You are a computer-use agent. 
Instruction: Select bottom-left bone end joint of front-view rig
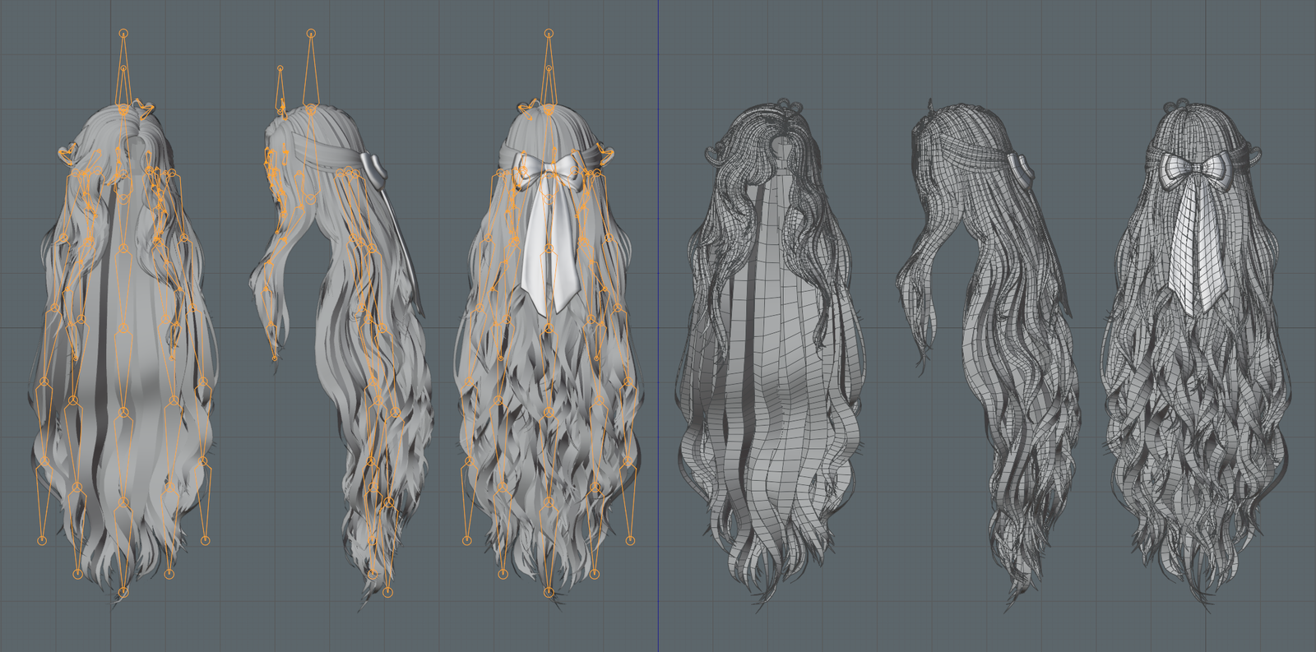[x=42, y=540]
